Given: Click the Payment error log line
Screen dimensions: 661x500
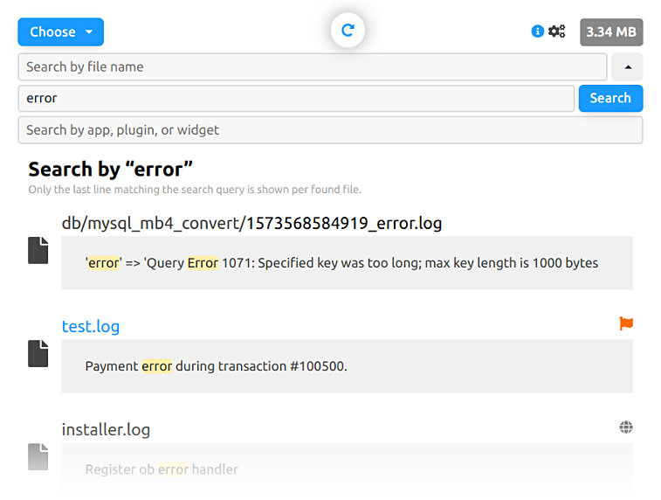Looking at the screenshot, I should tap(216, 366).
